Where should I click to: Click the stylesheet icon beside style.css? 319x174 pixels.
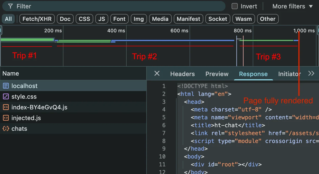(x=6, y=96)
